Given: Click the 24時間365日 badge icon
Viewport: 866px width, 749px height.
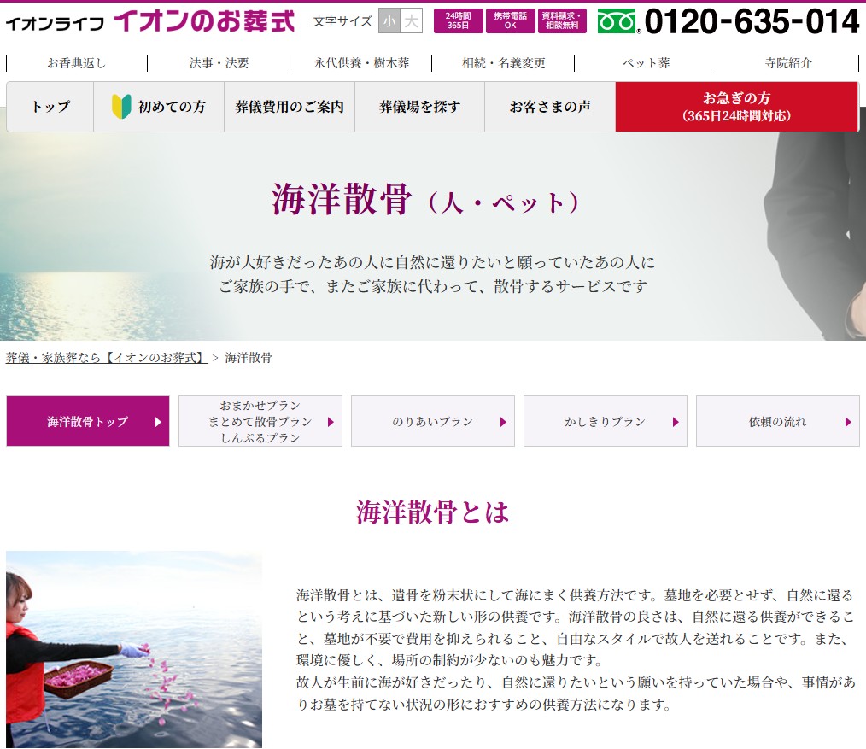Looking at the screenshot, I should 458,21.
